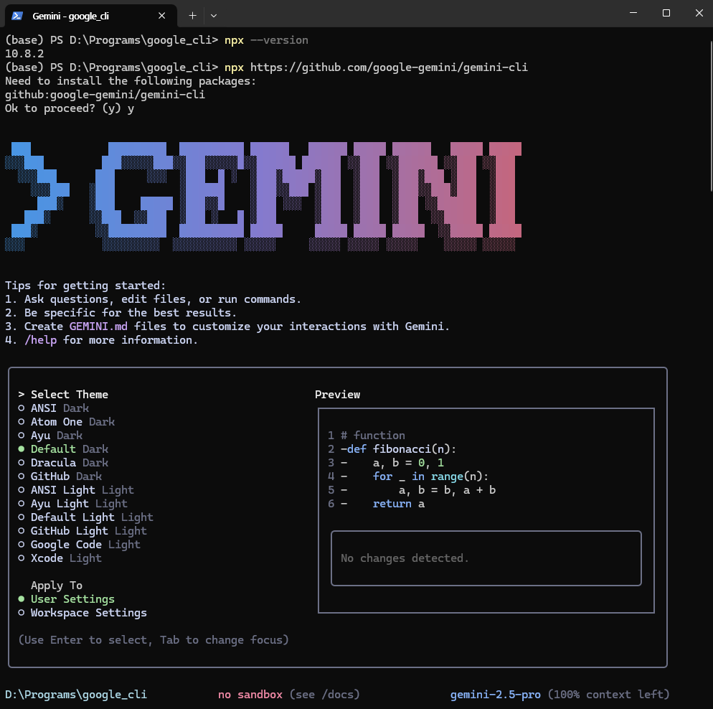Click the GEMINI ASCII art logo

tap(263, 197)
